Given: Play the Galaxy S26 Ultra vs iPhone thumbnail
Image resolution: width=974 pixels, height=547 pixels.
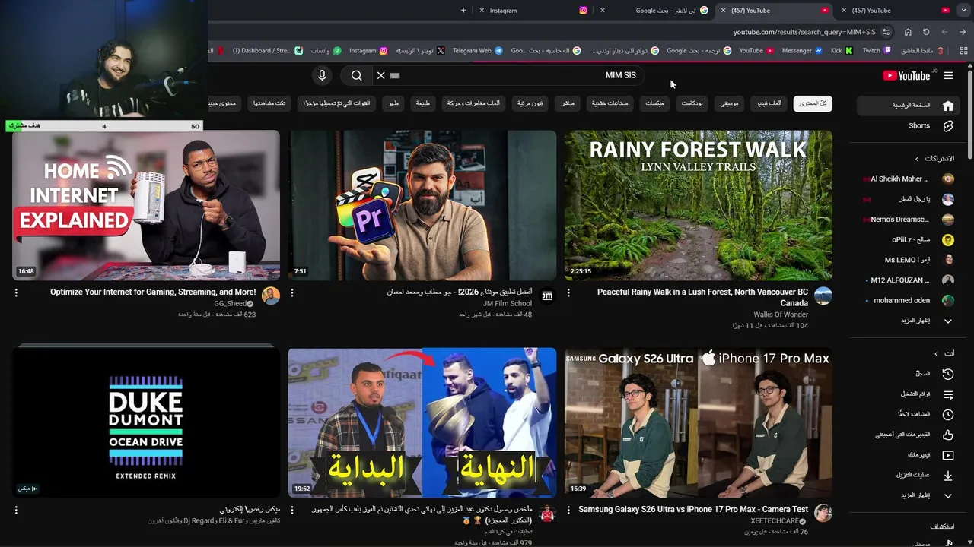Looking at the screenshot, I should point(698,422).
